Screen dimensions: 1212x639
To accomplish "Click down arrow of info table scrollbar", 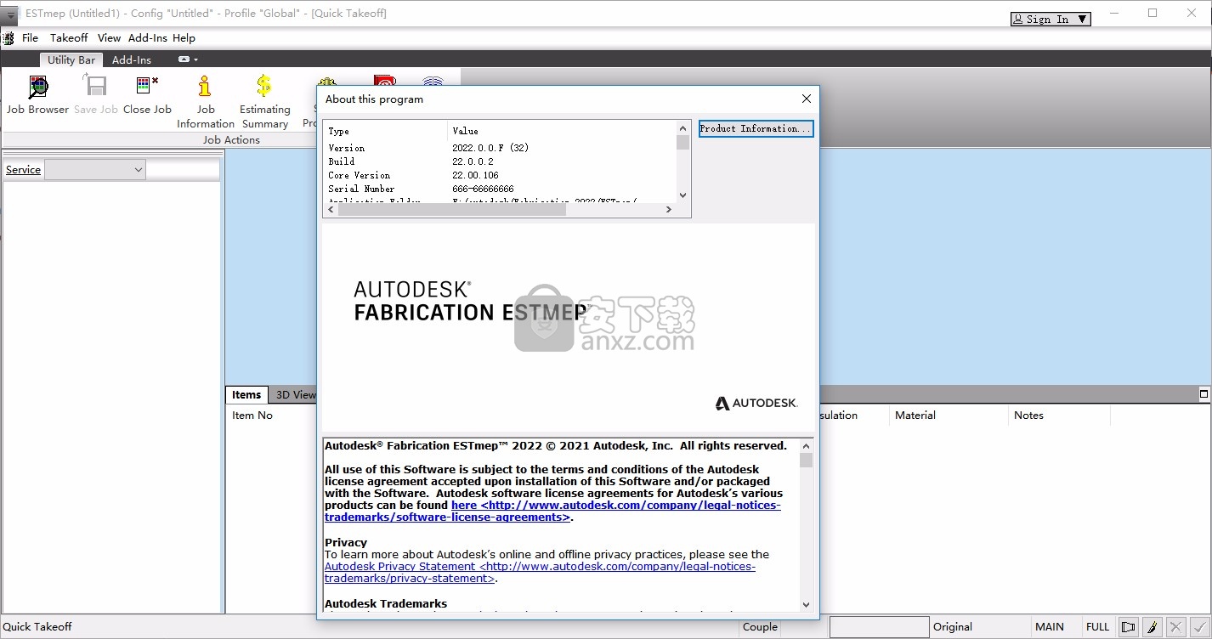I will [x=682, y=195].
